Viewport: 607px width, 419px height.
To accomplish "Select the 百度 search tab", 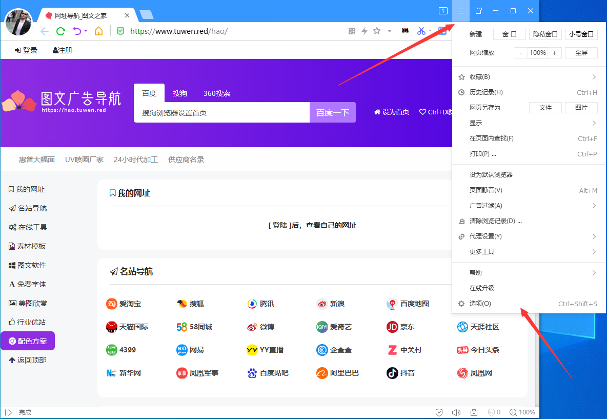I will point(149,93).
